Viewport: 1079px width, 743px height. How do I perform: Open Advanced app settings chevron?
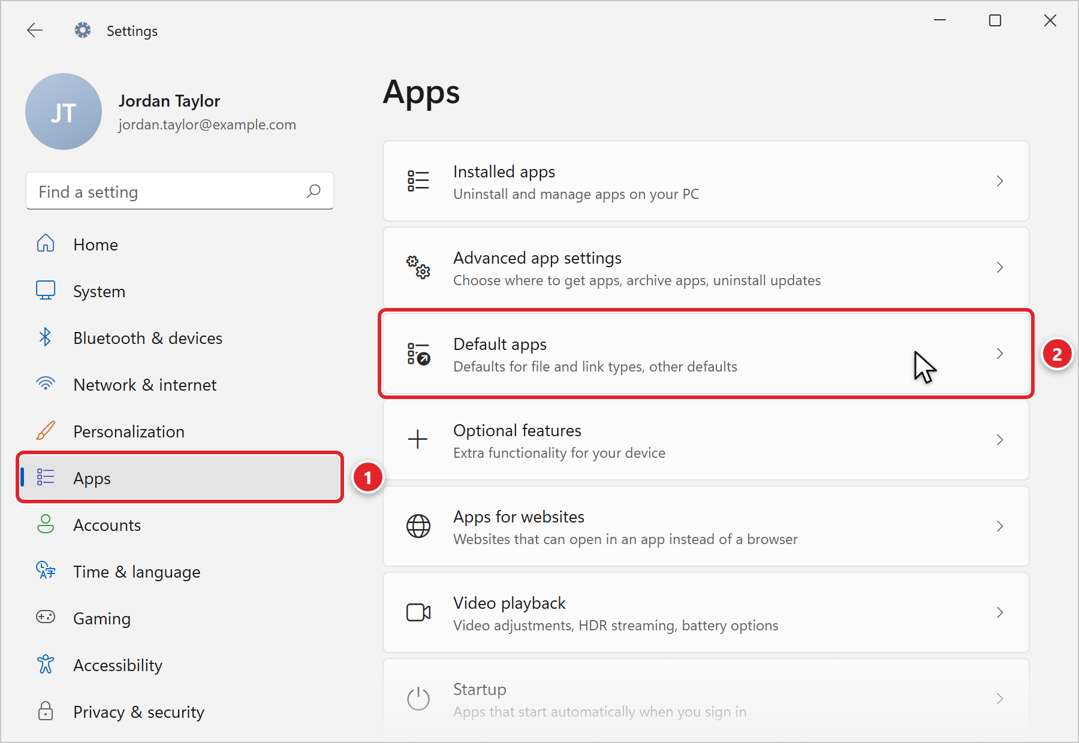pyautogui.click(x=1000, y=267)
